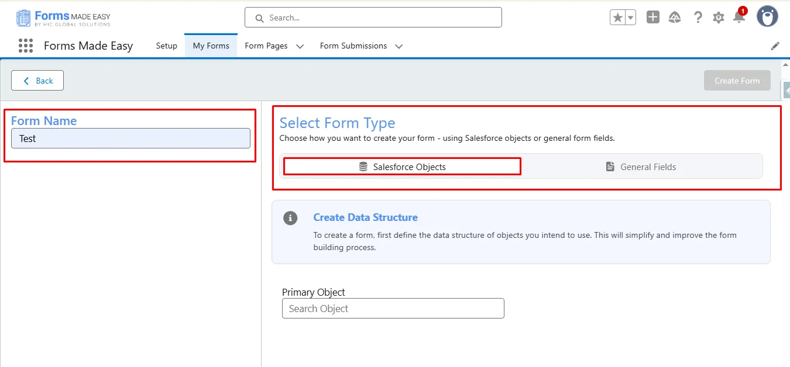Open the App Launcher grid icon
This screenshot has width=790, height=367.
coord(25,46)
